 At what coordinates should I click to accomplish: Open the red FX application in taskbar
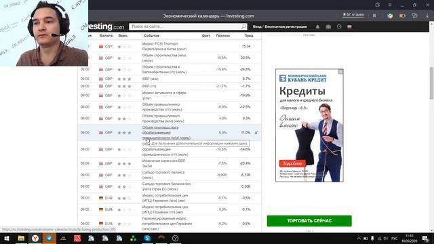coord(77,238)
